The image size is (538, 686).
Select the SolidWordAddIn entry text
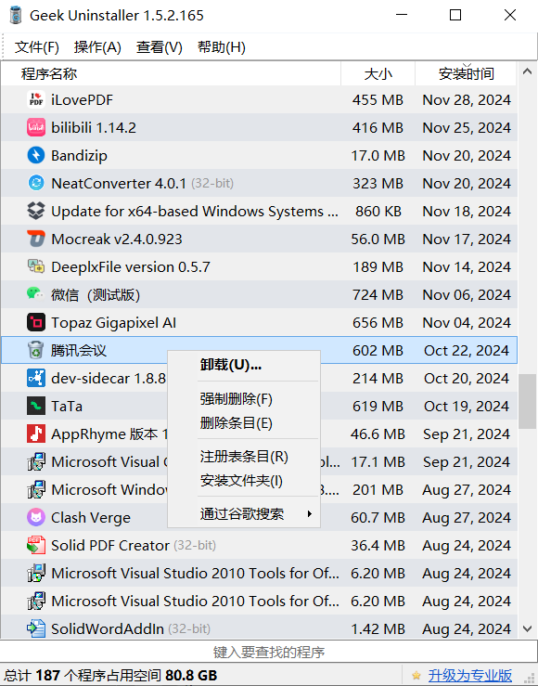[x=108, y=628]
